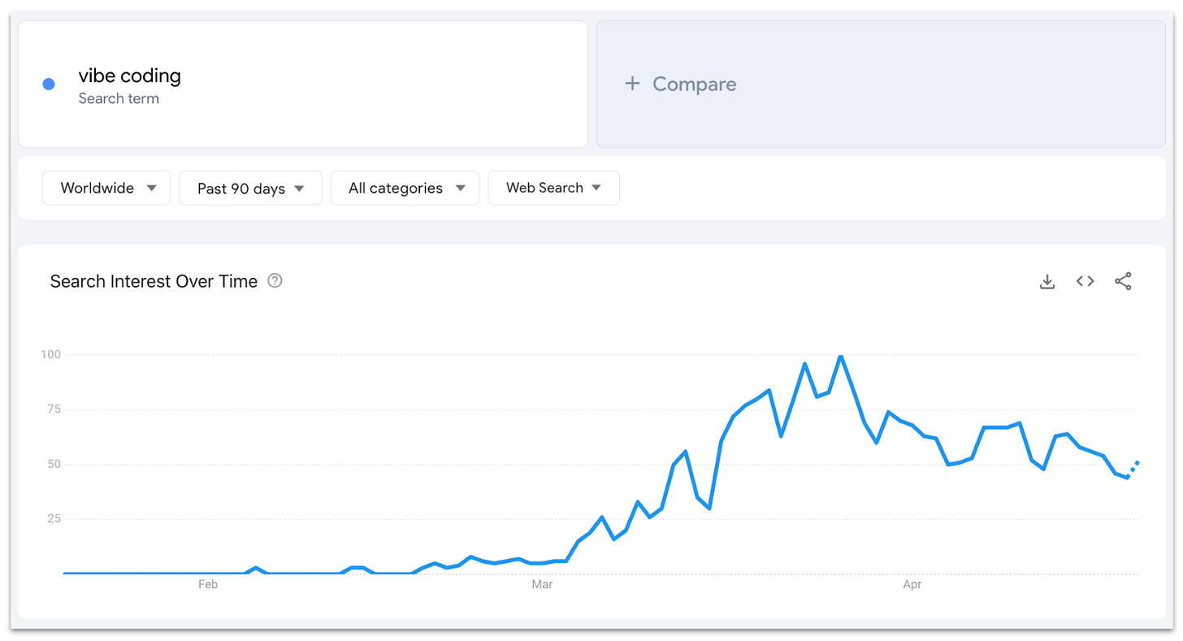Image resolution: width=1183 pixels, height=641 pixels.
Task: Click the blue dot beside vibe coding
Action: [x=49, y=84]
